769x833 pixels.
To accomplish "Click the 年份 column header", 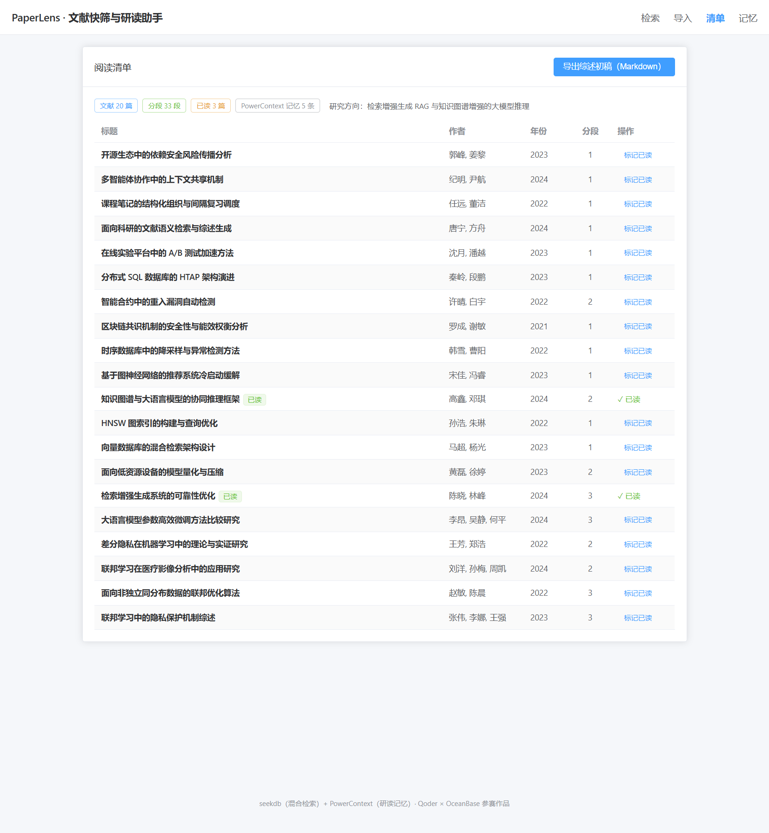I will [x=538, y=131].
